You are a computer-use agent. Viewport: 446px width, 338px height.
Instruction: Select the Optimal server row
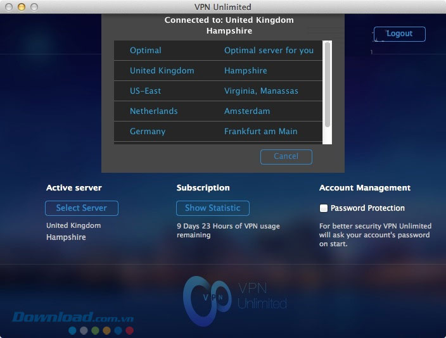[218, 50]
